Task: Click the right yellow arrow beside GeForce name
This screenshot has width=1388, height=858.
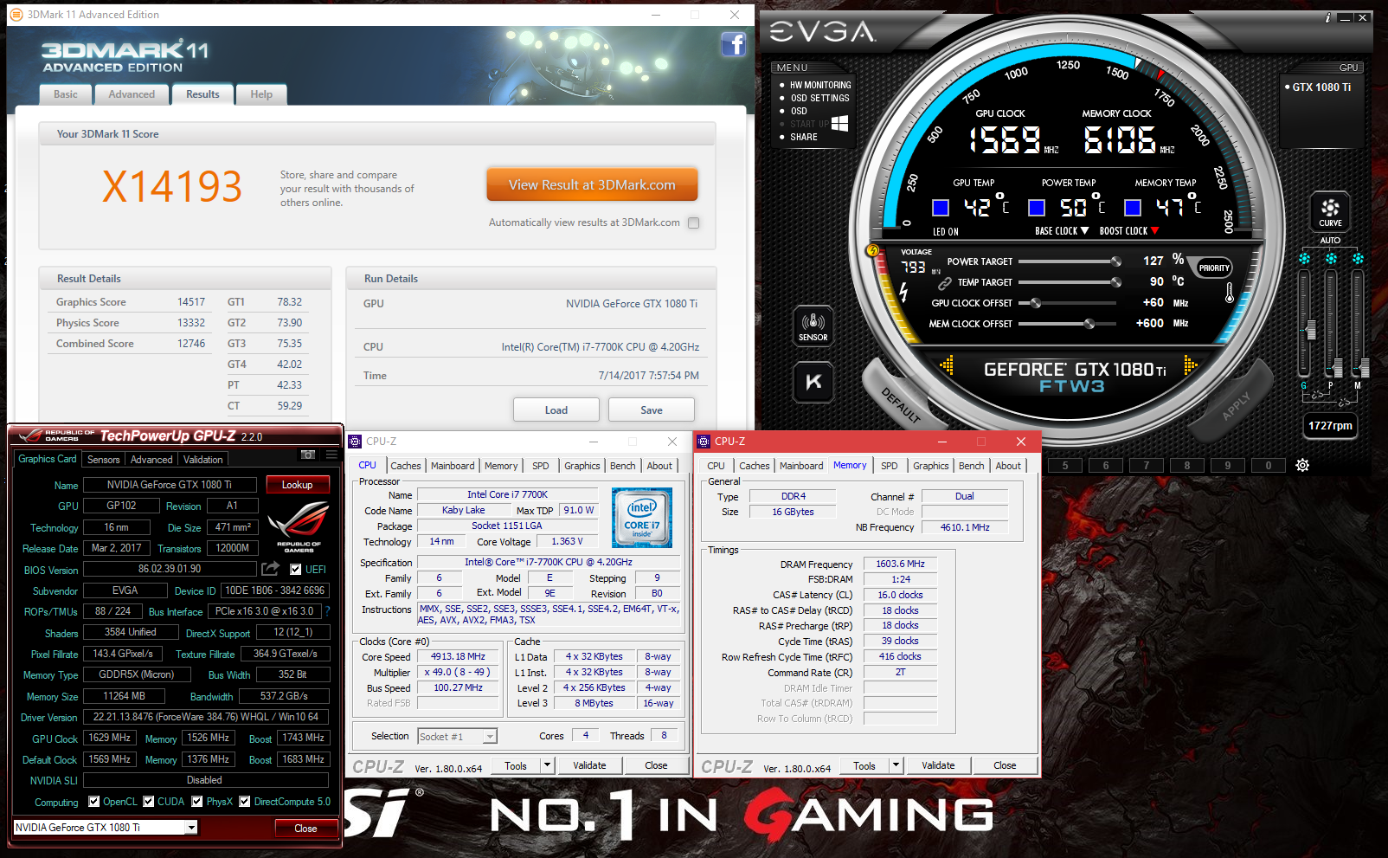Action: pyautogui.click(x=1191, y=365)
